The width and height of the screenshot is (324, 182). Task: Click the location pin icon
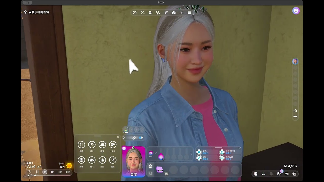click(25, 12)
